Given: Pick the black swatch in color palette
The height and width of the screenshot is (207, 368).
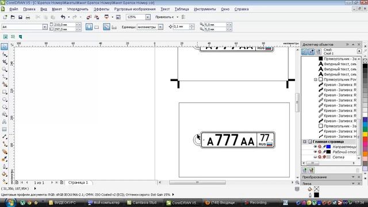Looking at the screenshot, I should (365, 67).
